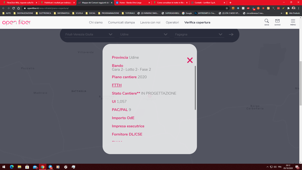Open the Chi siamo menu item
The height and width of the screenshot is (170, 302).
pos(96,22)
